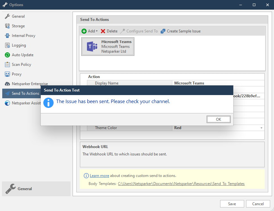The width and height of the screenshot is (274, 211).
Task: Click the Auto Update icon
Action: pyautogui.click(x=7, y=55)
